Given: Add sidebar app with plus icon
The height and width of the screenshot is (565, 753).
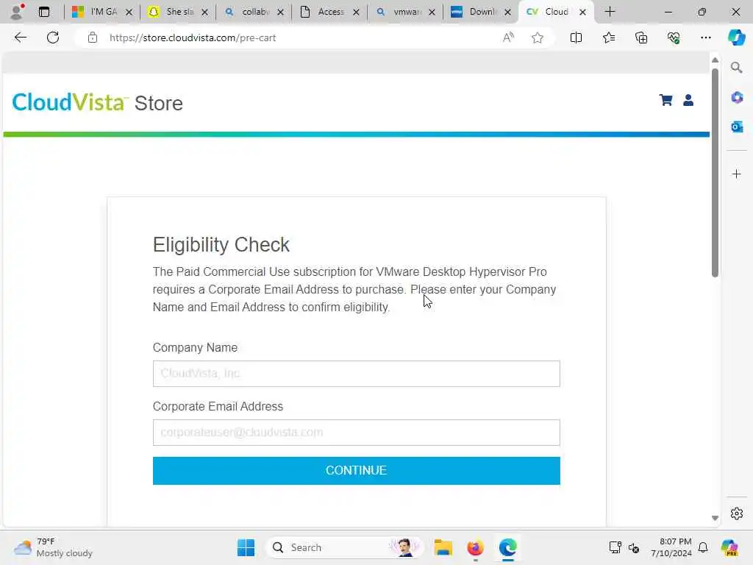Looking at the screenshot, I should click(x=736, y=174).
